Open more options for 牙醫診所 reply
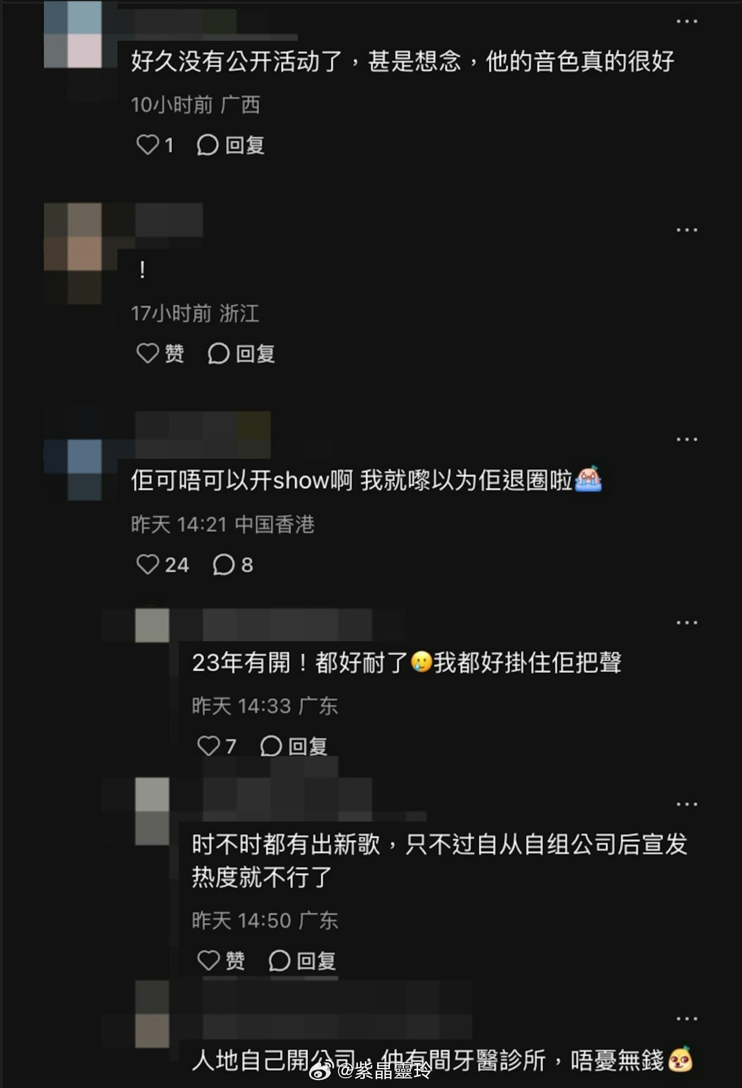 (687, 1019)
